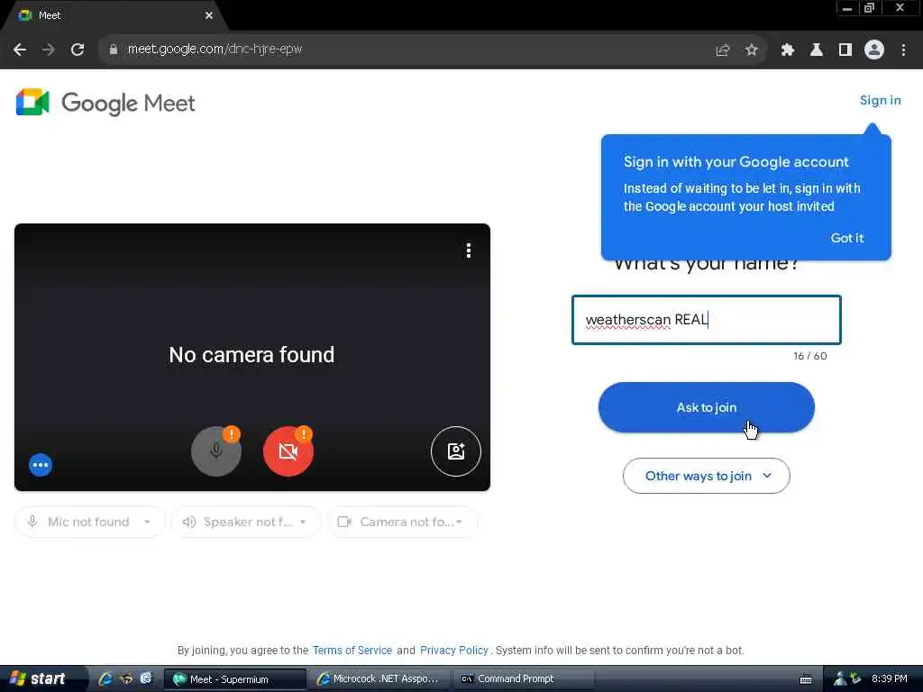This screenshot has height=692, width=923.
Task: Bookmark this page with star icon
Action: (751, 50)
